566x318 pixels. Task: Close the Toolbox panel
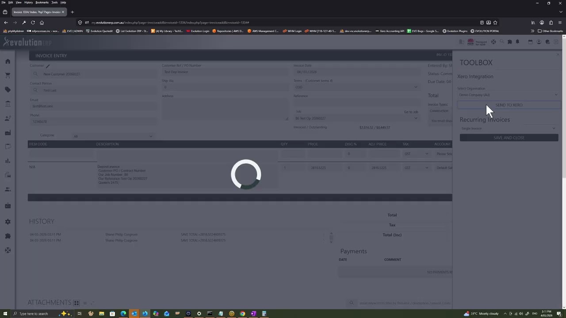[x=558, y=54]
